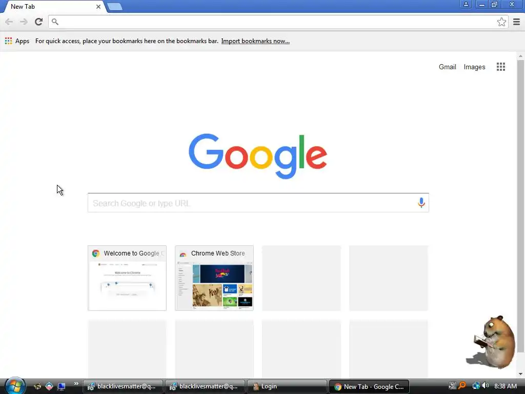This screenshot has height=394, width=525.
Task: Switch to the Login taskbar window
Action: coord(286,386)
